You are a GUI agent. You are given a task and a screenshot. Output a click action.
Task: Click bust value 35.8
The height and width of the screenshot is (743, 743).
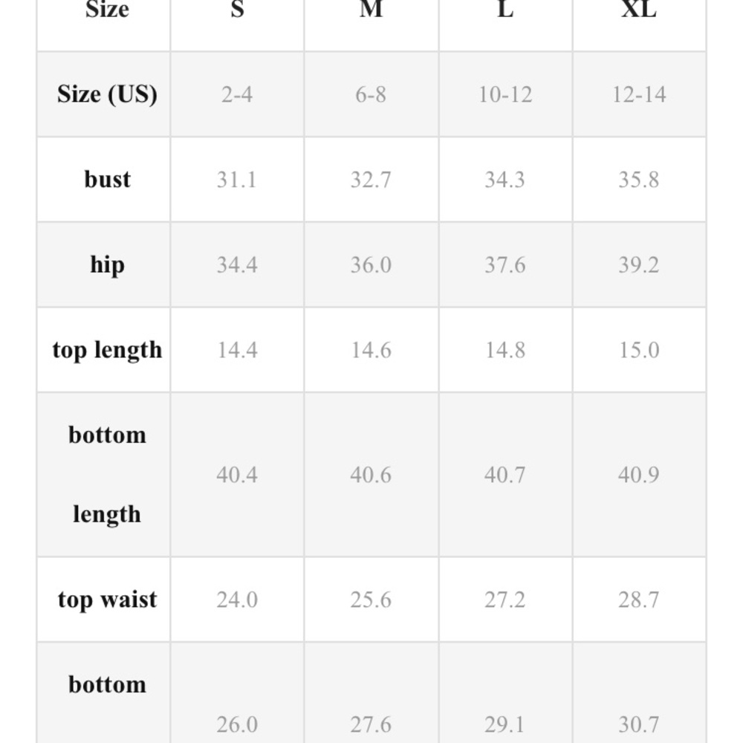639,180
